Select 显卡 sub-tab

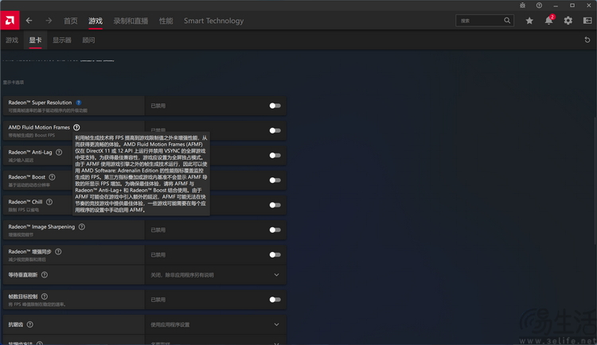point(35,40)
